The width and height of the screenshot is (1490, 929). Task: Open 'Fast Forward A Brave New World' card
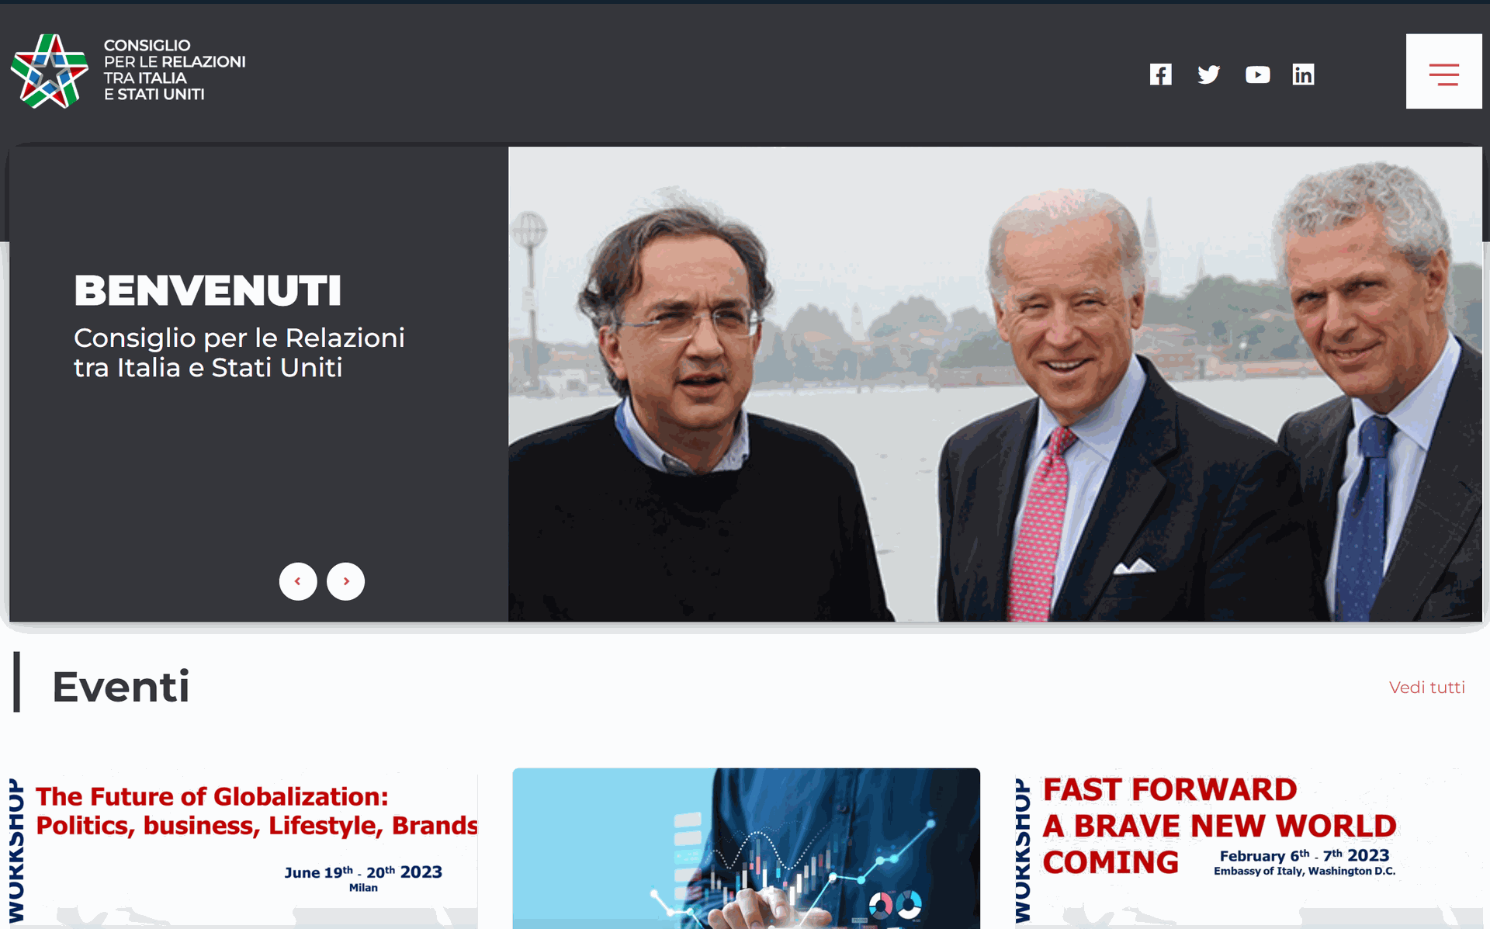coord(1248,848)
